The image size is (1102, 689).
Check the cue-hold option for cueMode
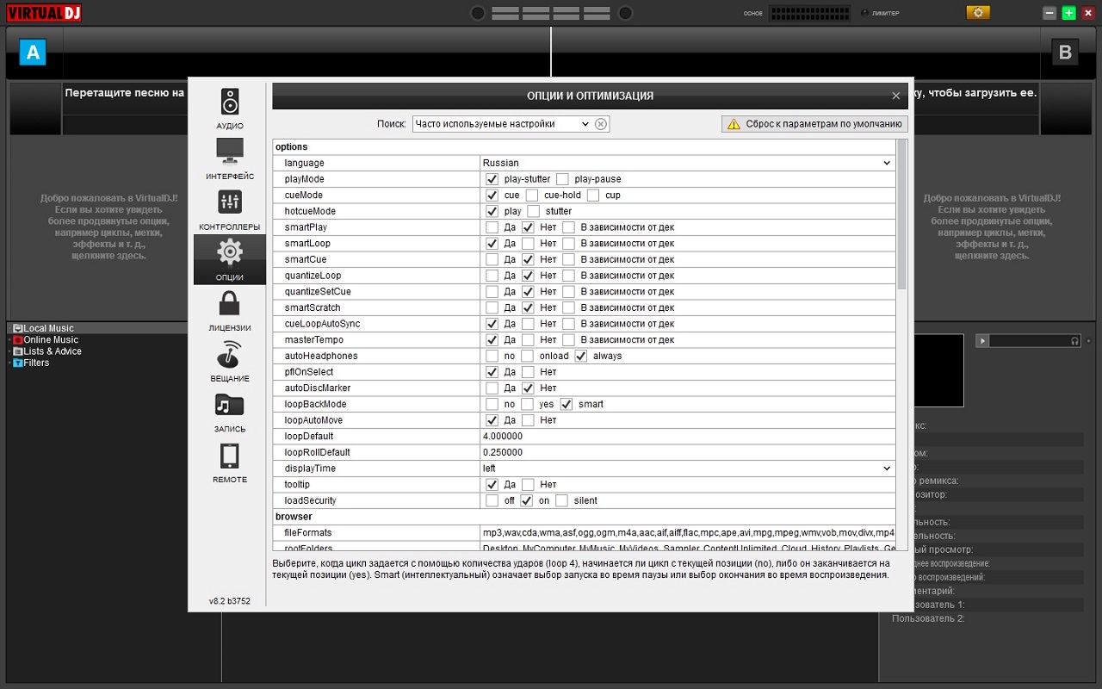click(x=532, y=196)
